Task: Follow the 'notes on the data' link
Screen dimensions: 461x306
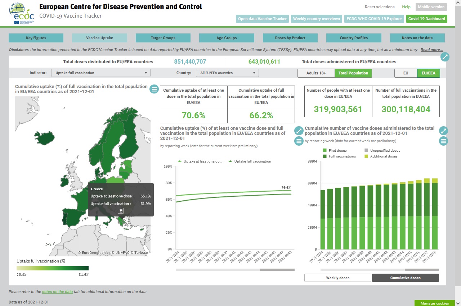Action: 57,292
